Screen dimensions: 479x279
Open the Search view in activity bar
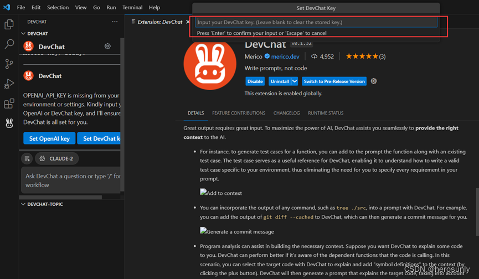9,44
